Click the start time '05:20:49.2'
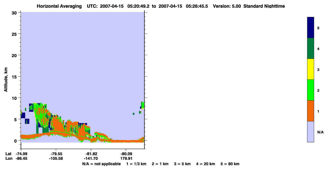The width and height of the screenshot is (334, 171). 138,6
